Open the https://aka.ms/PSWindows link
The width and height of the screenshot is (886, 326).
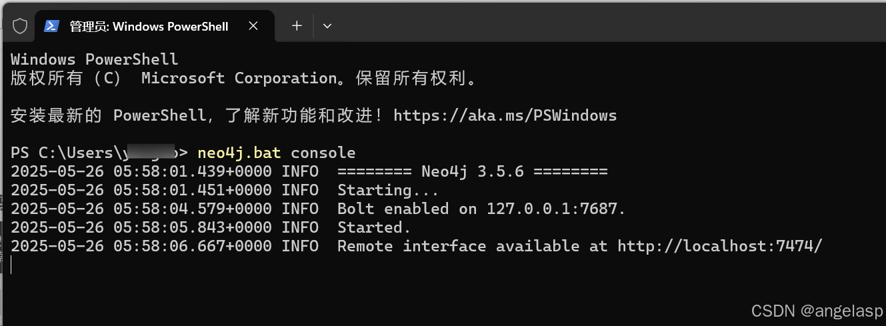point(505,115)
